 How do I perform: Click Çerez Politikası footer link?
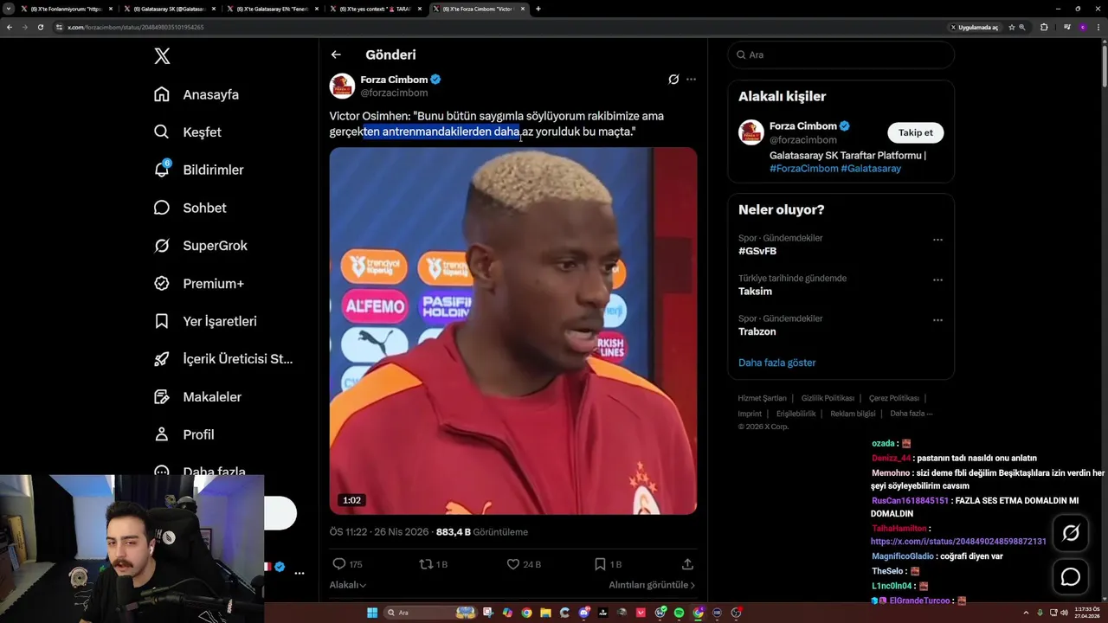click(893, 398)
